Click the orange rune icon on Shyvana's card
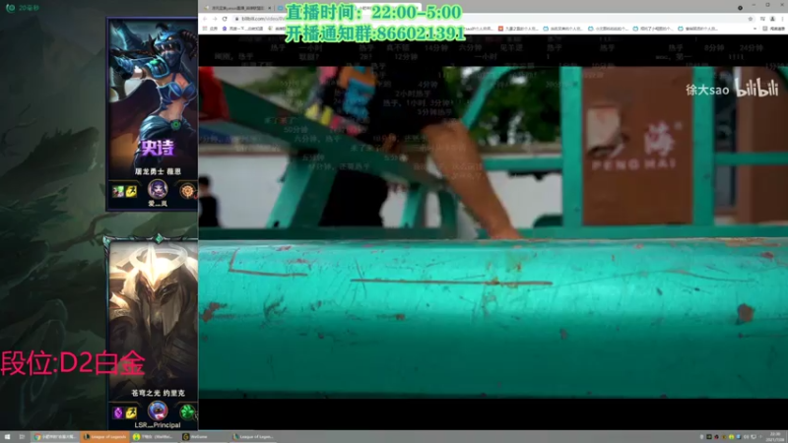Viewport: 788px width, 443px height. [x=187, y=191]
